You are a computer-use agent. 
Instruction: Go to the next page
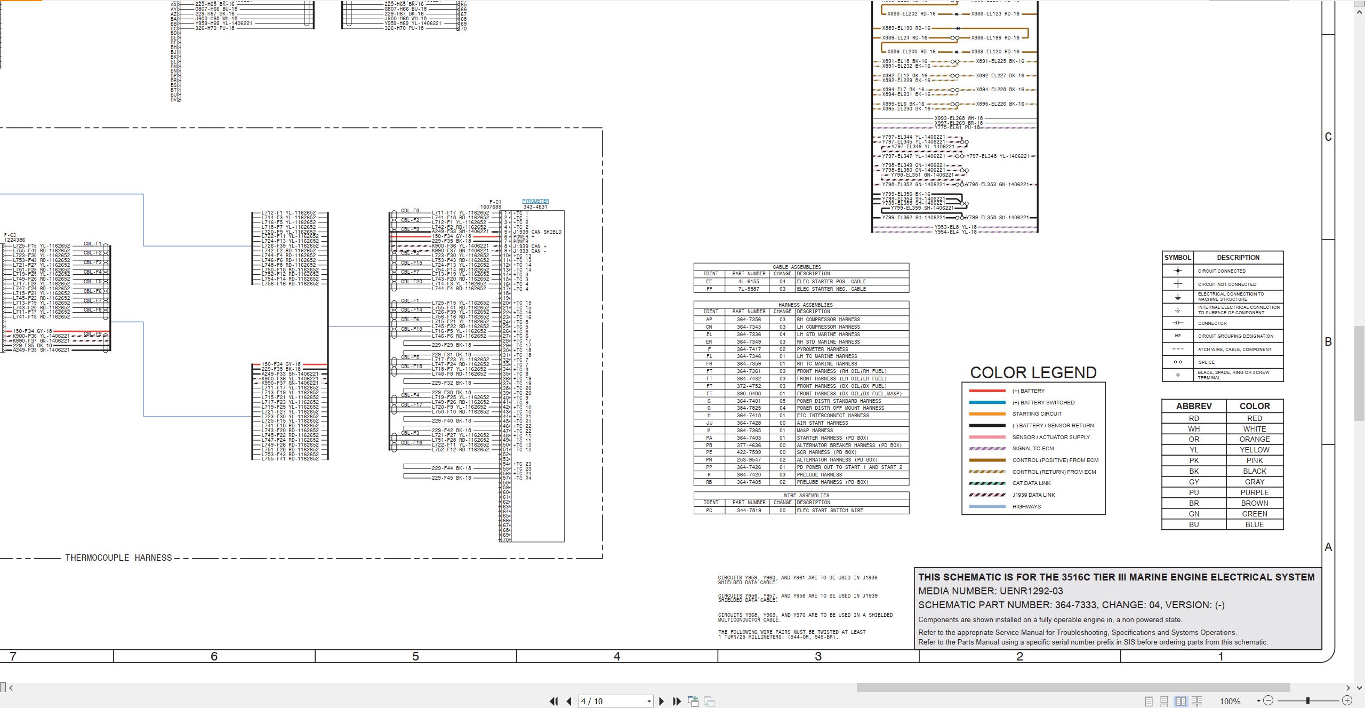pyautogui.click(x=661, y=701)
